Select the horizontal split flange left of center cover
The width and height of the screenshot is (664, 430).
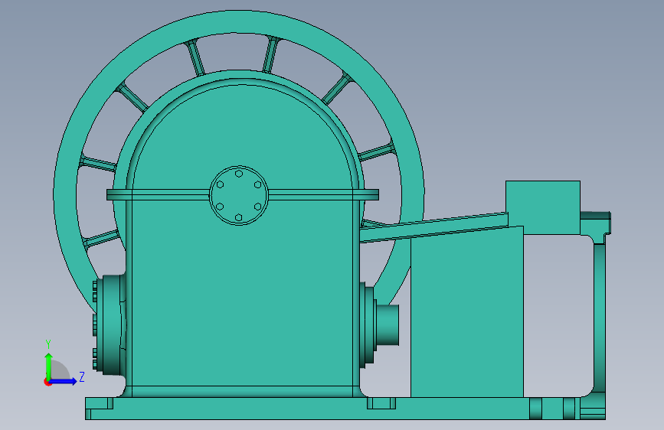click(x=158, y=194)
